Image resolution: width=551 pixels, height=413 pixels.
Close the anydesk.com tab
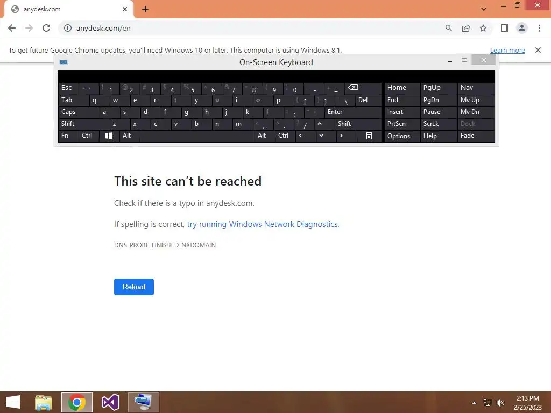[x=125, y=9]
